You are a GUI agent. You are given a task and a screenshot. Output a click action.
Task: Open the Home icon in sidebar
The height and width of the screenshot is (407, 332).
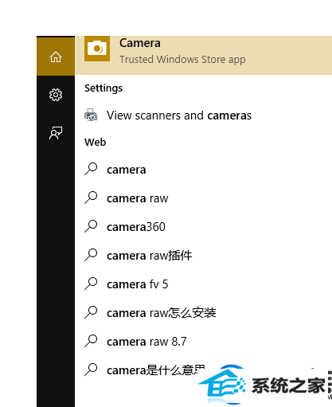[56, 57]
